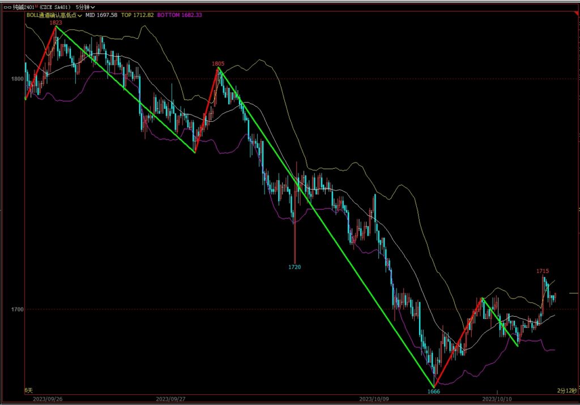This screenshot has width=580, height=405.
Task: Click the 1805 peak price label
Action: point(218,64)
